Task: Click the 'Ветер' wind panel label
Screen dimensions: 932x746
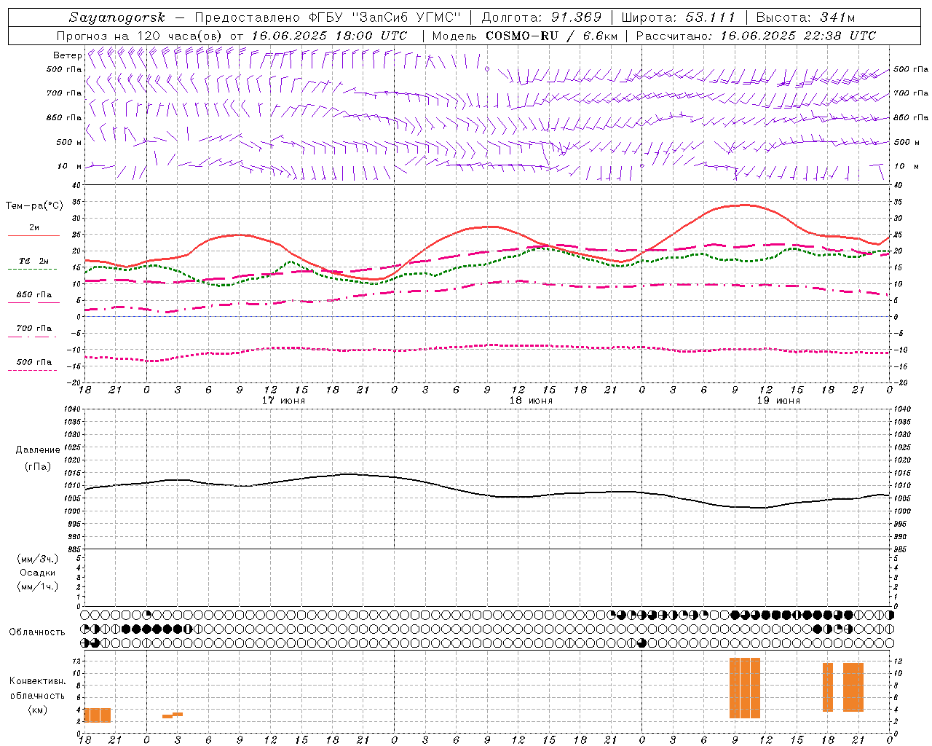Action: pyautogui.click(x=67, y=55)
